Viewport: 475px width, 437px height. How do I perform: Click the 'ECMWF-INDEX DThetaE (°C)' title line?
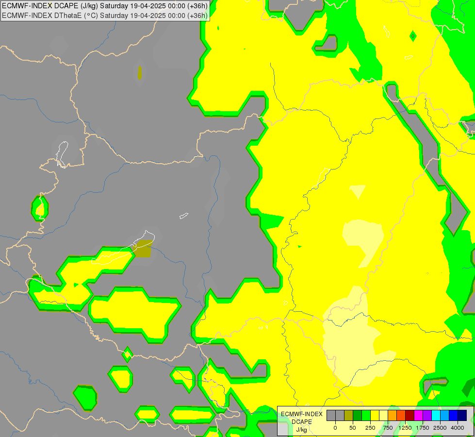(105, 16)
